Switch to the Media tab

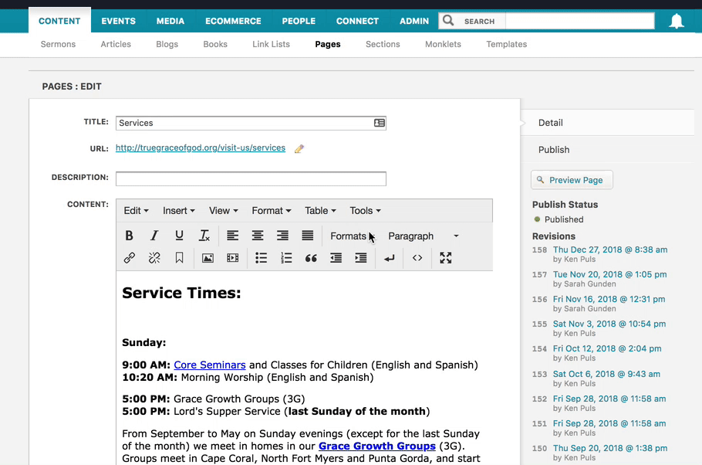pyautogui.click(x=170, y=21)
